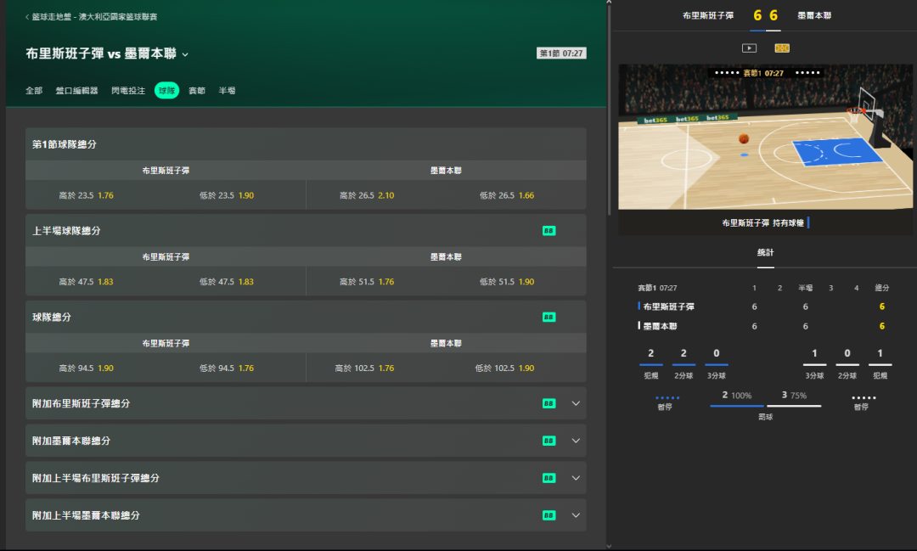The width and height of the screenshot is (917, 551).
Task: Collapse the 第1節球隊總分 market header
Action: click(x=306, y=143)
